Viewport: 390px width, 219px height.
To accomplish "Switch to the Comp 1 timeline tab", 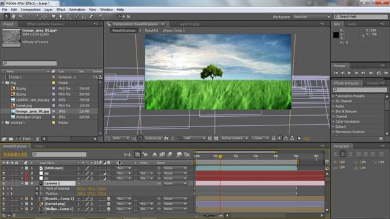I will [x=40, y=146].
